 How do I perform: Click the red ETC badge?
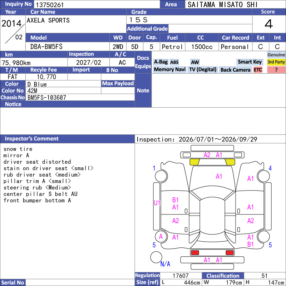[x=258, y=70]
